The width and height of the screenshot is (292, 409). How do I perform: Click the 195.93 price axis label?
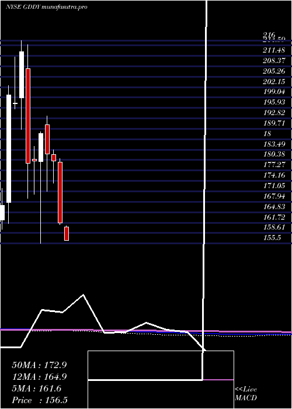(x=274, y=102)
